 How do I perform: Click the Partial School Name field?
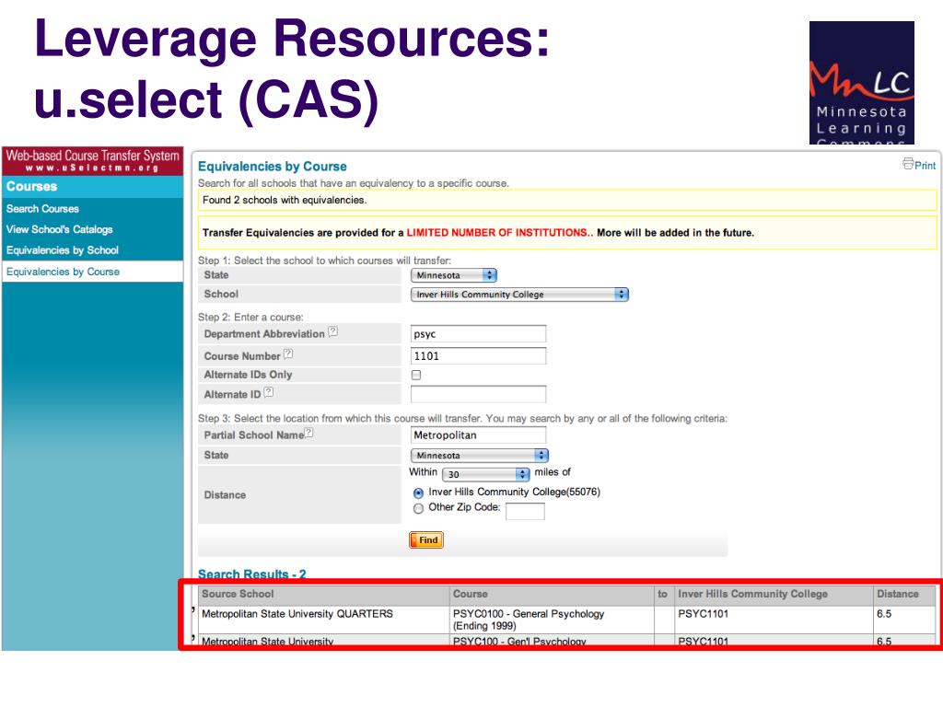click(478, 435)
